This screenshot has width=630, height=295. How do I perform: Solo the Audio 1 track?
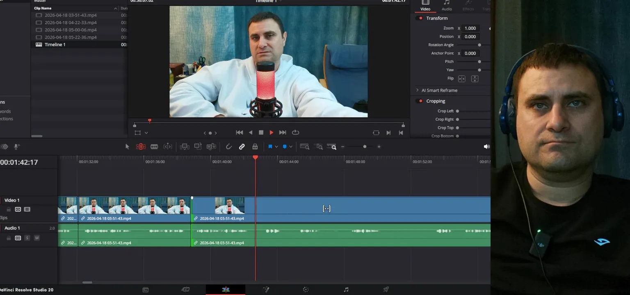click(x=27, y=238)
